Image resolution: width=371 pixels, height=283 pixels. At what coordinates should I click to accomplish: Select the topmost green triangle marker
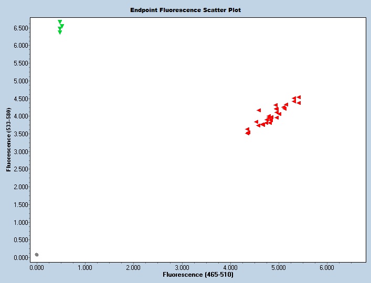coord(60,21)
